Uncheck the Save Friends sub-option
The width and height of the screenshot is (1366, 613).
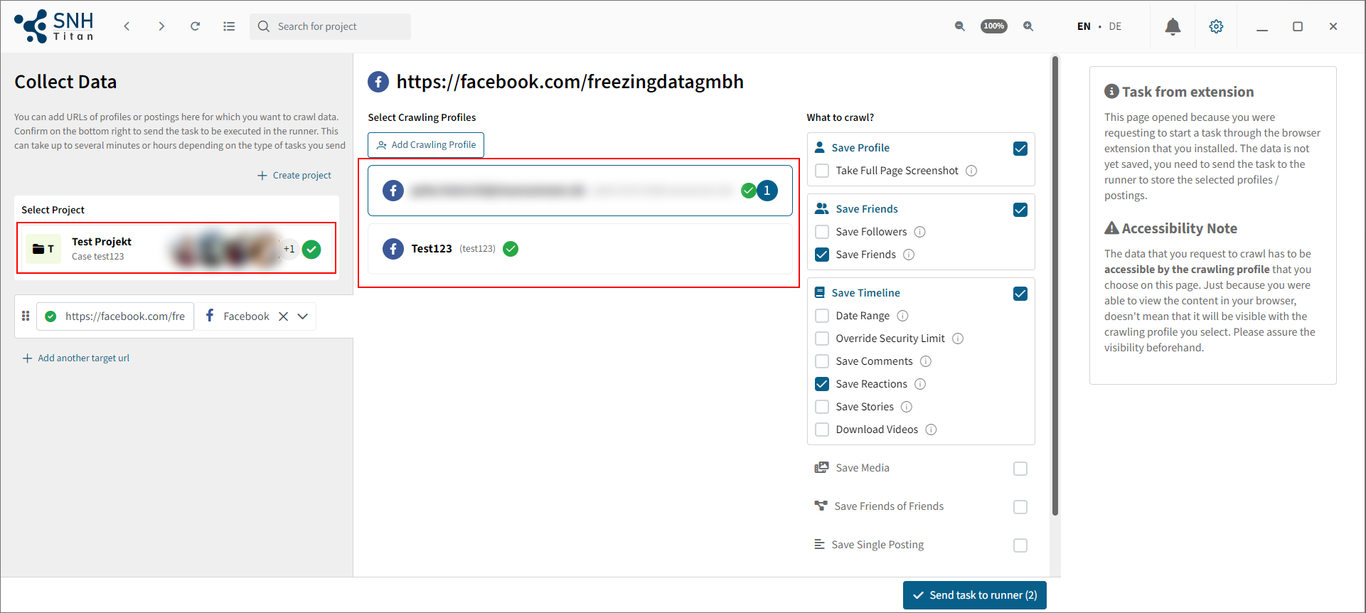pyautogui.click(x=822, y=255)
